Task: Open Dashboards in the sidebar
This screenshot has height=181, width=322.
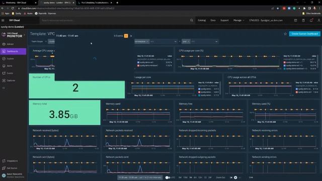Action: tap(13, 51)
